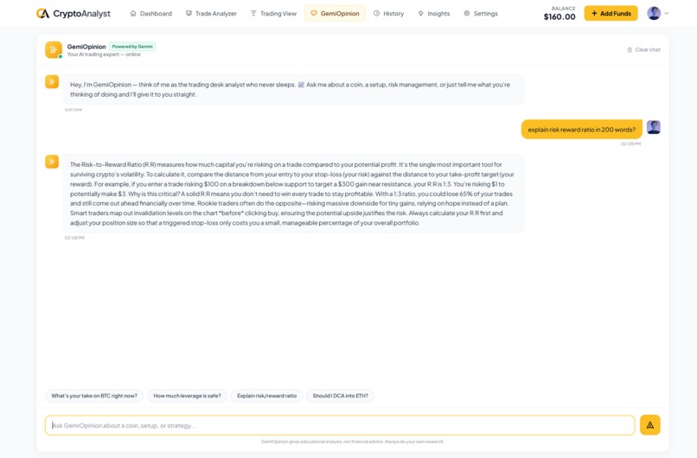This screenshot has height=458, width=697.
Task: Switch to Trading View tab
Action: pyautogui.click(x=273, y=13)
